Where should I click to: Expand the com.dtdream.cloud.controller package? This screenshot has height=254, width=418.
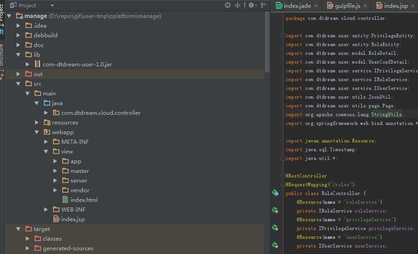point(46,113)
